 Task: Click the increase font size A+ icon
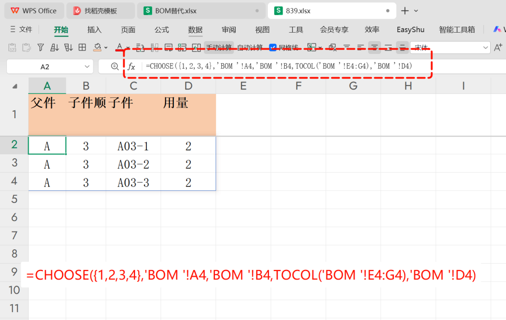[498, 48]
